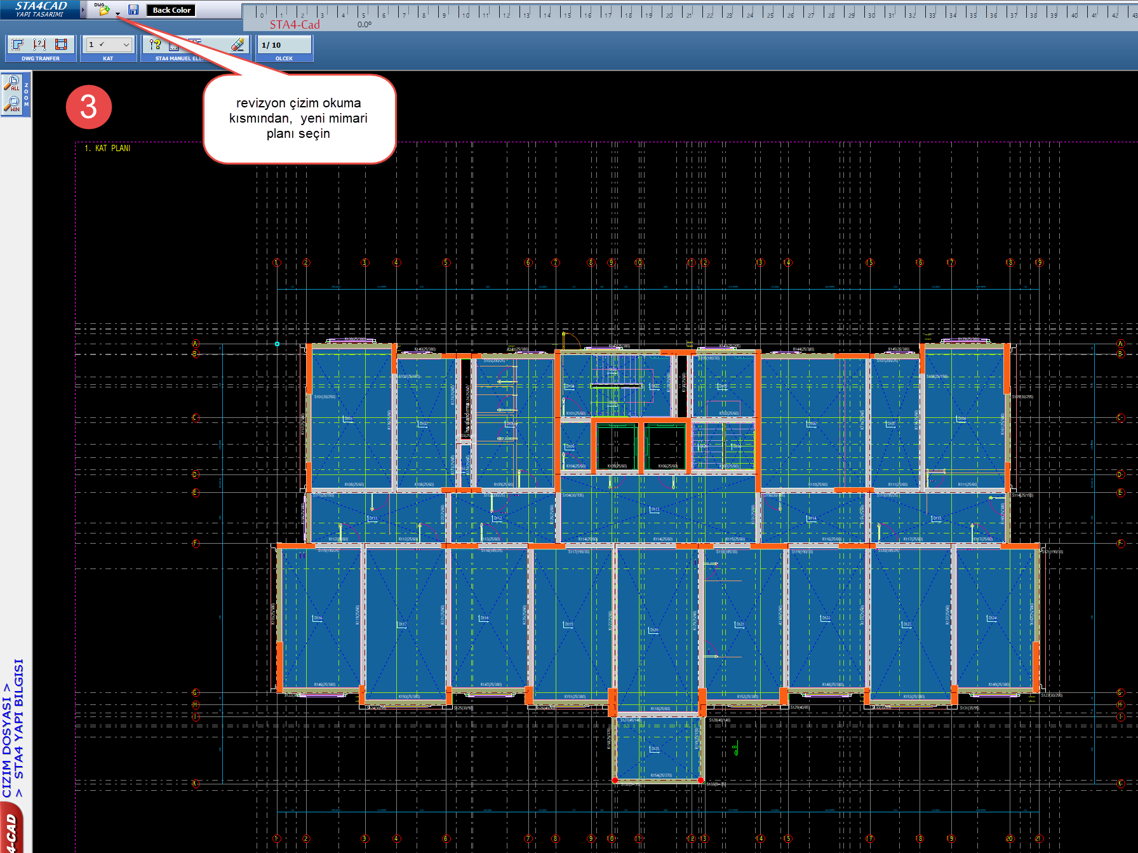
Task: Click the axis query question-mark tool
Action: (x=155, y=44)
